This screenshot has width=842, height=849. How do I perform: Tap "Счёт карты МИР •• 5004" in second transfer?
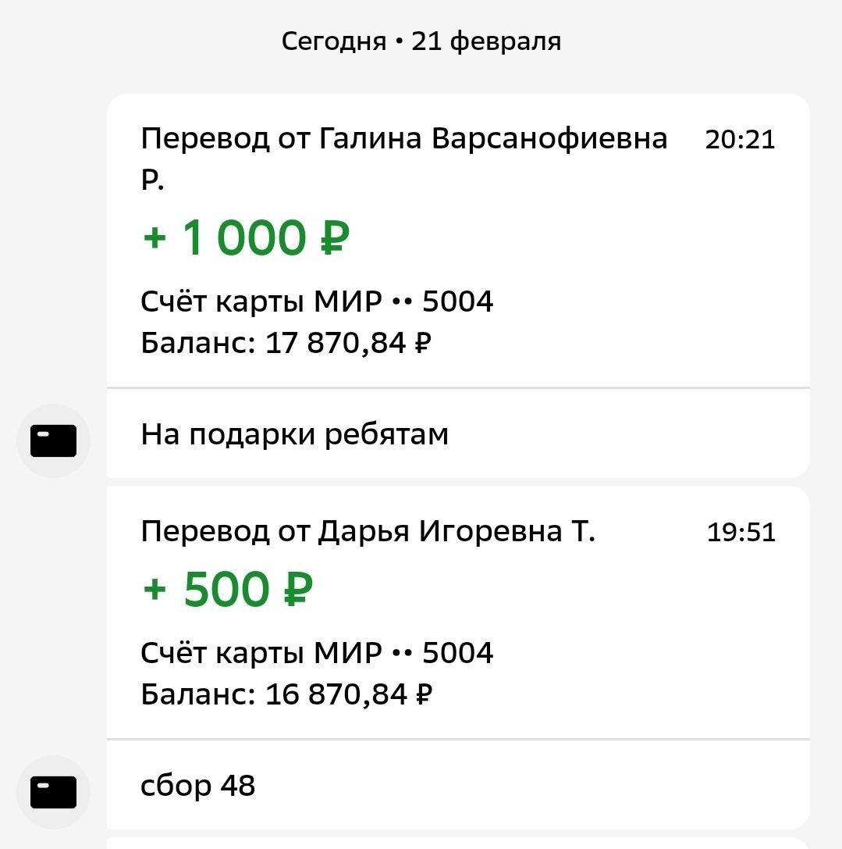point(317,653)
